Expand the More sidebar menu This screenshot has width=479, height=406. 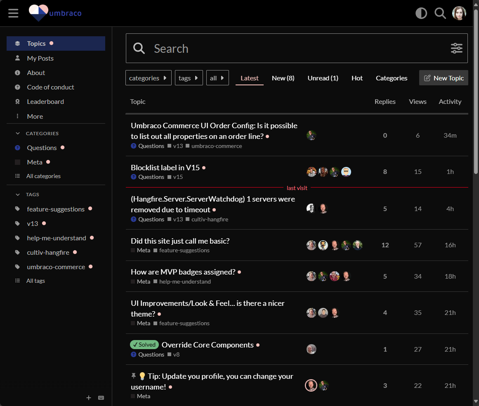pos(35,117)
